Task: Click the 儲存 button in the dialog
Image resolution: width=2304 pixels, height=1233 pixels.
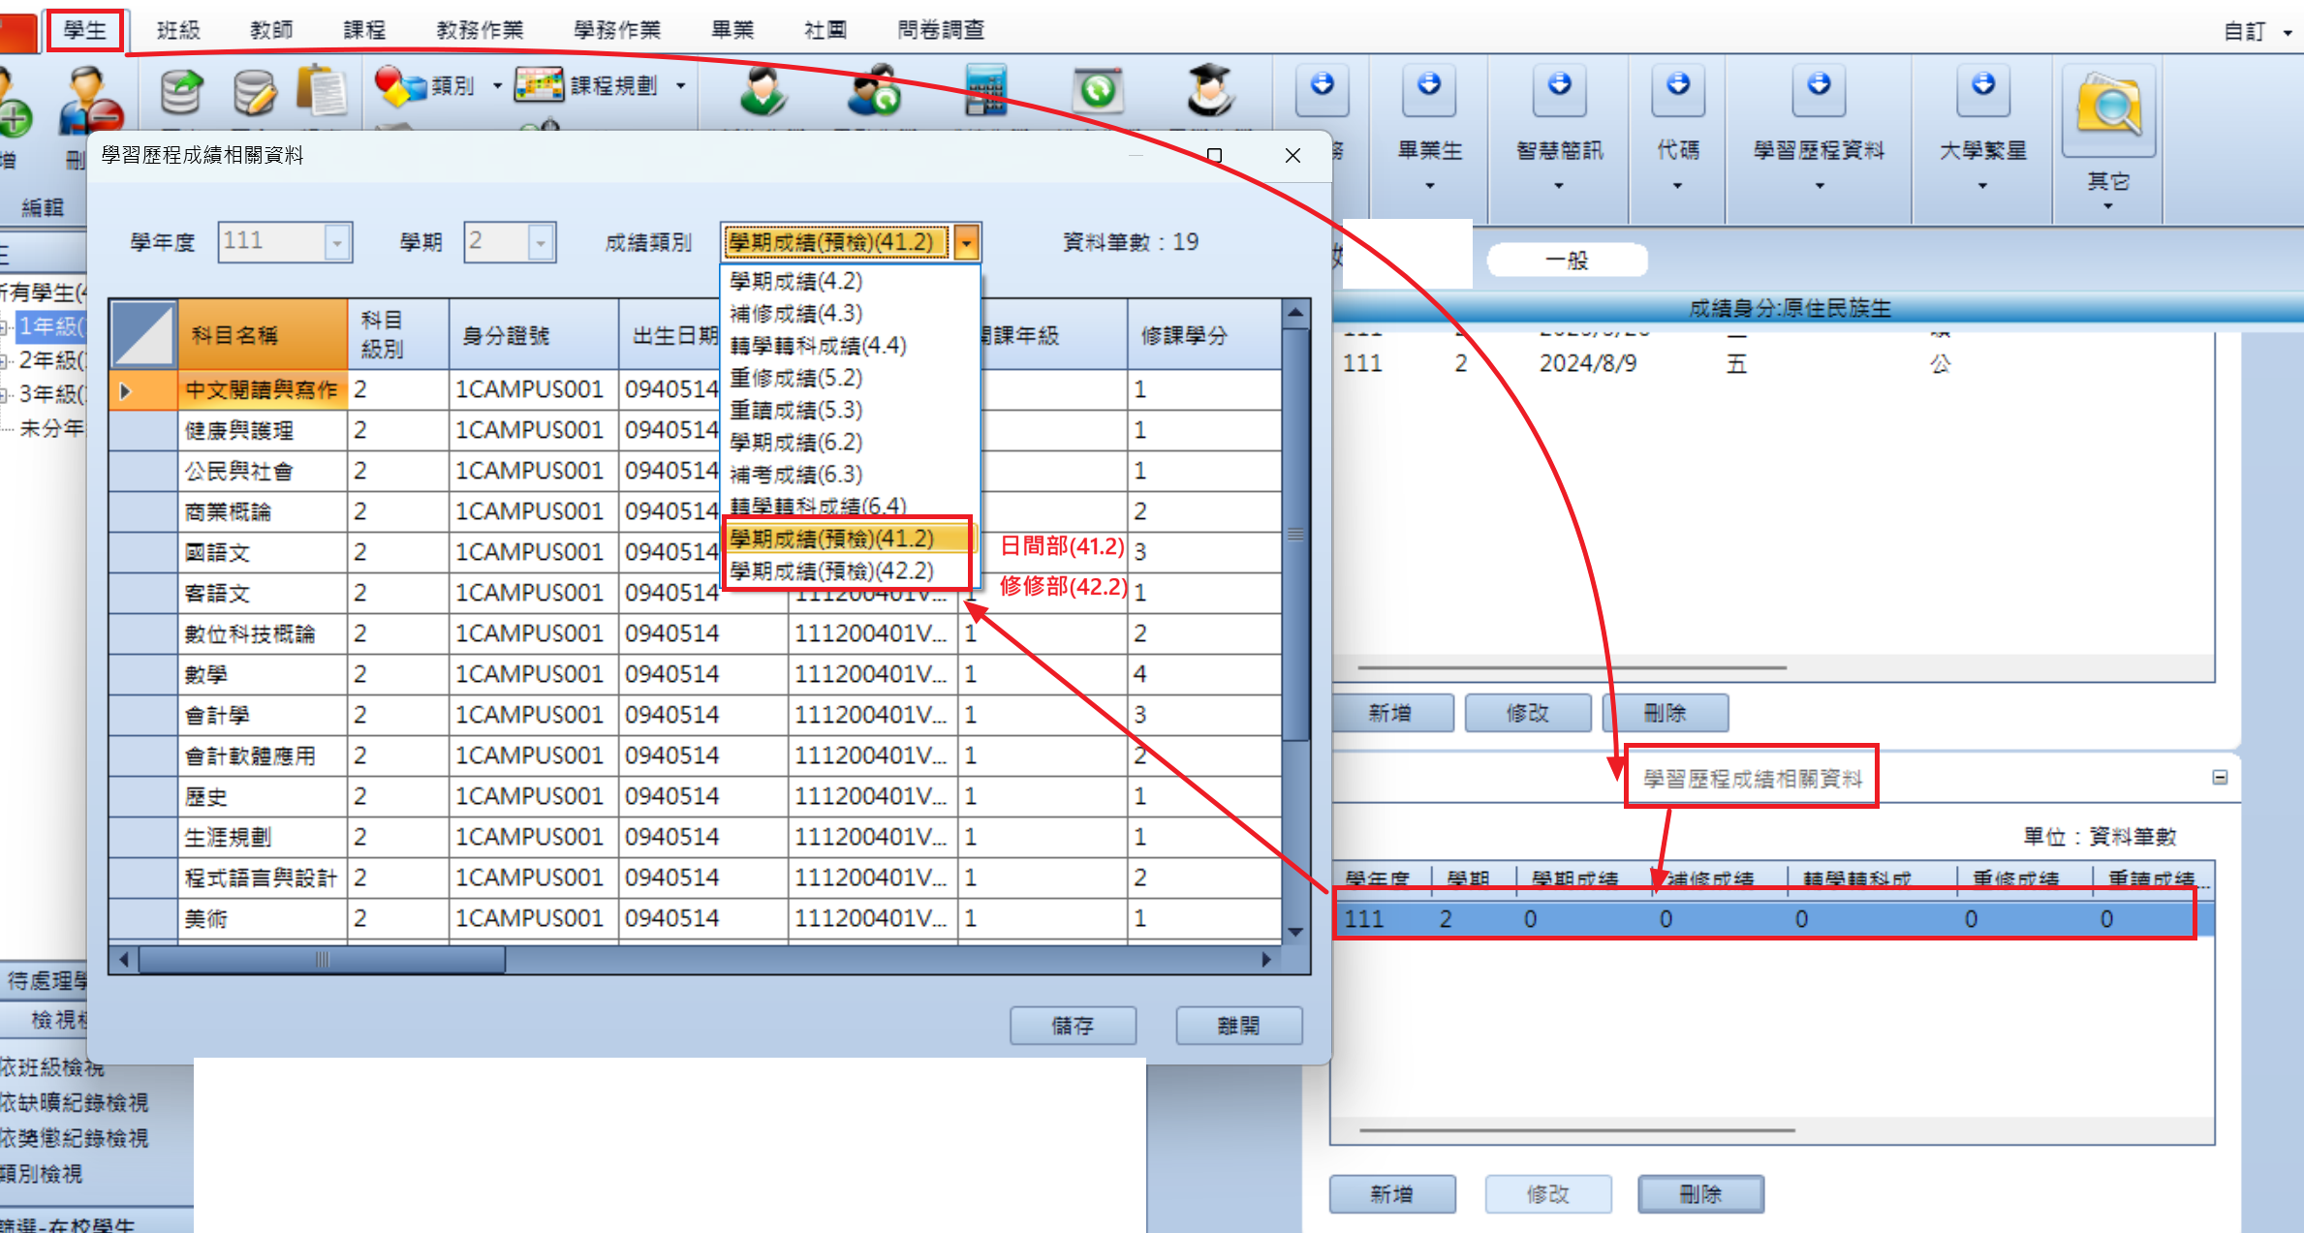Action: point(1073,1026)
